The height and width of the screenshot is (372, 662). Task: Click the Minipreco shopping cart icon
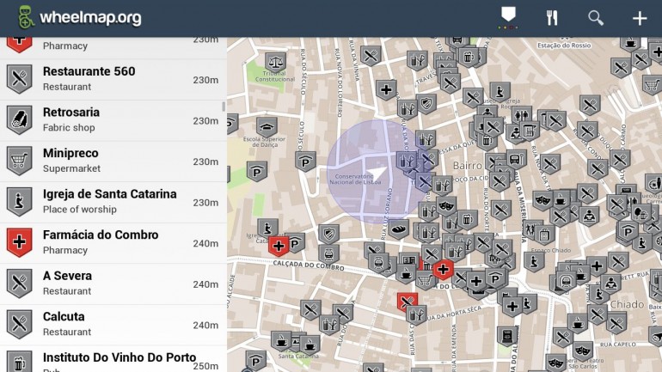(20, 161)
